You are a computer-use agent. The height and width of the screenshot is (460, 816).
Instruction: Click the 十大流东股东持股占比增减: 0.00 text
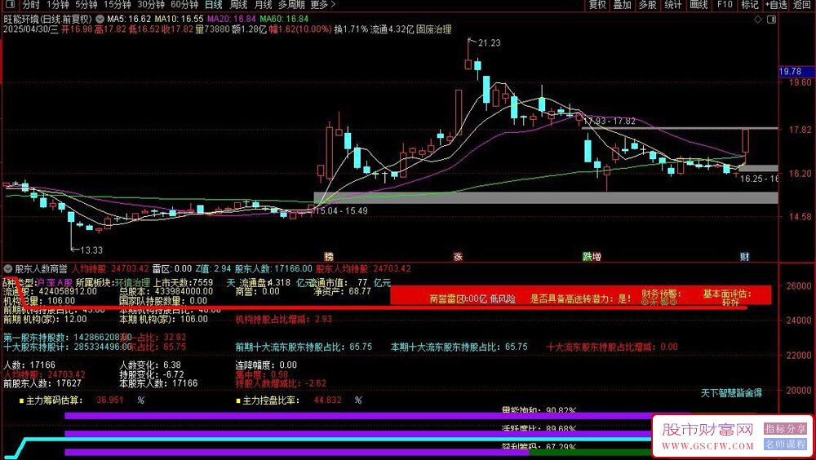tap(612, 347)
